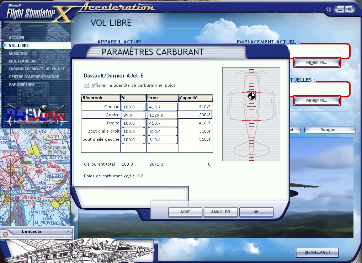Screen dimensions: 362x263
Task: Click the 'Poids de carburant kg/l' label
Action: [x=109, y=176]
